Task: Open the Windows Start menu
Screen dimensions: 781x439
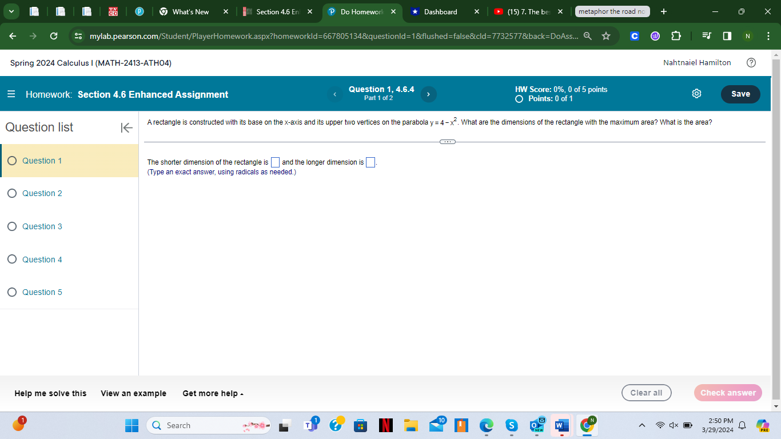Action: (132, 425)
